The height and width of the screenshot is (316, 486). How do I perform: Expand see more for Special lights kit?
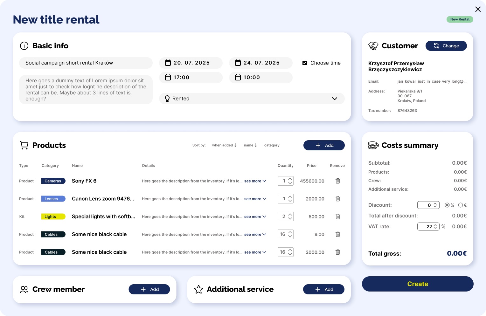coord(255,216)
